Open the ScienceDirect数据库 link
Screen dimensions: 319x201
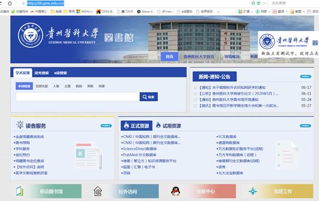[x=139, y=149]
